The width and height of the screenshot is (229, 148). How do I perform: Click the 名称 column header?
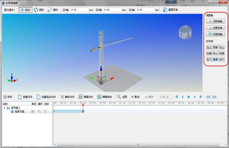pos(5,104)
